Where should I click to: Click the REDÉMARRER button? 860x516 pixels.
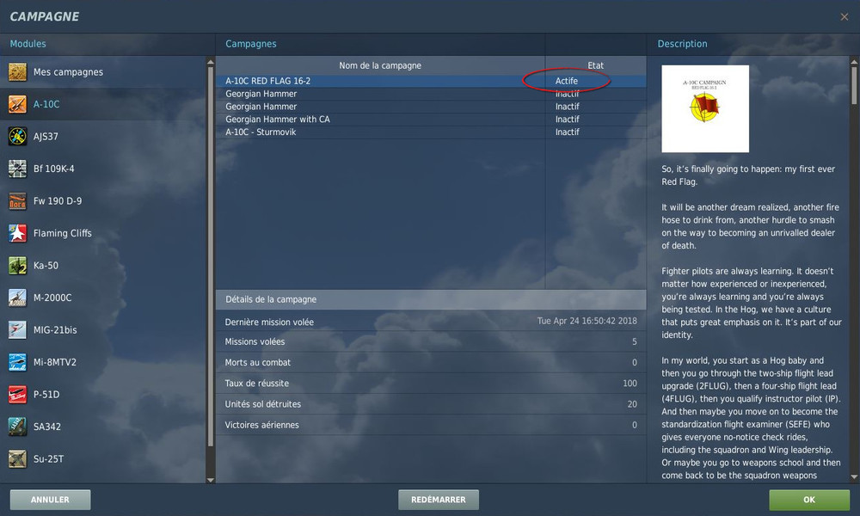[x=439, y=500]
